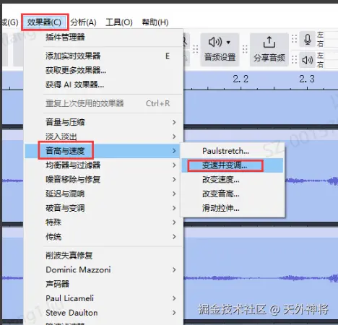Image resolution: width=338 pixels, height=325 pixels.
Task: Grab the 分享音频 toolbar drag handle
Action: tap(245, 49)
